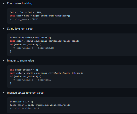Viewport: 137px width, 114px height.
Task: Click the enum_value<Color>(i) line
Action: (40, 105)
